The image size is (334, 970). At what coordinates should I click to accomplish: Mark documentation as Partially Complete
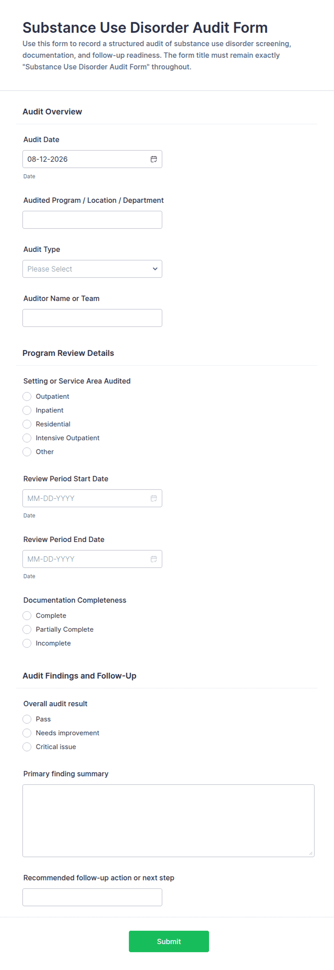pyautogui.click(x=27, y=629)
